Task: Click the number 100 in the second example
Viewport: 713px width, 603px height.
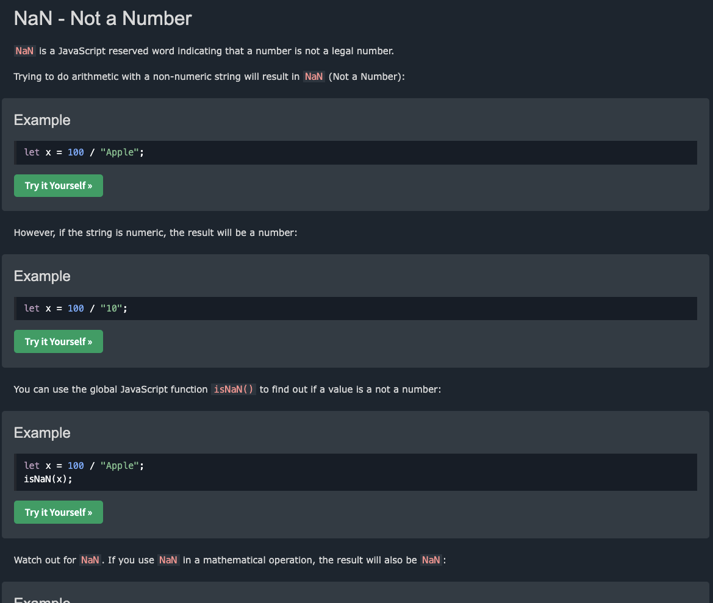Action: tap(76, 308)
